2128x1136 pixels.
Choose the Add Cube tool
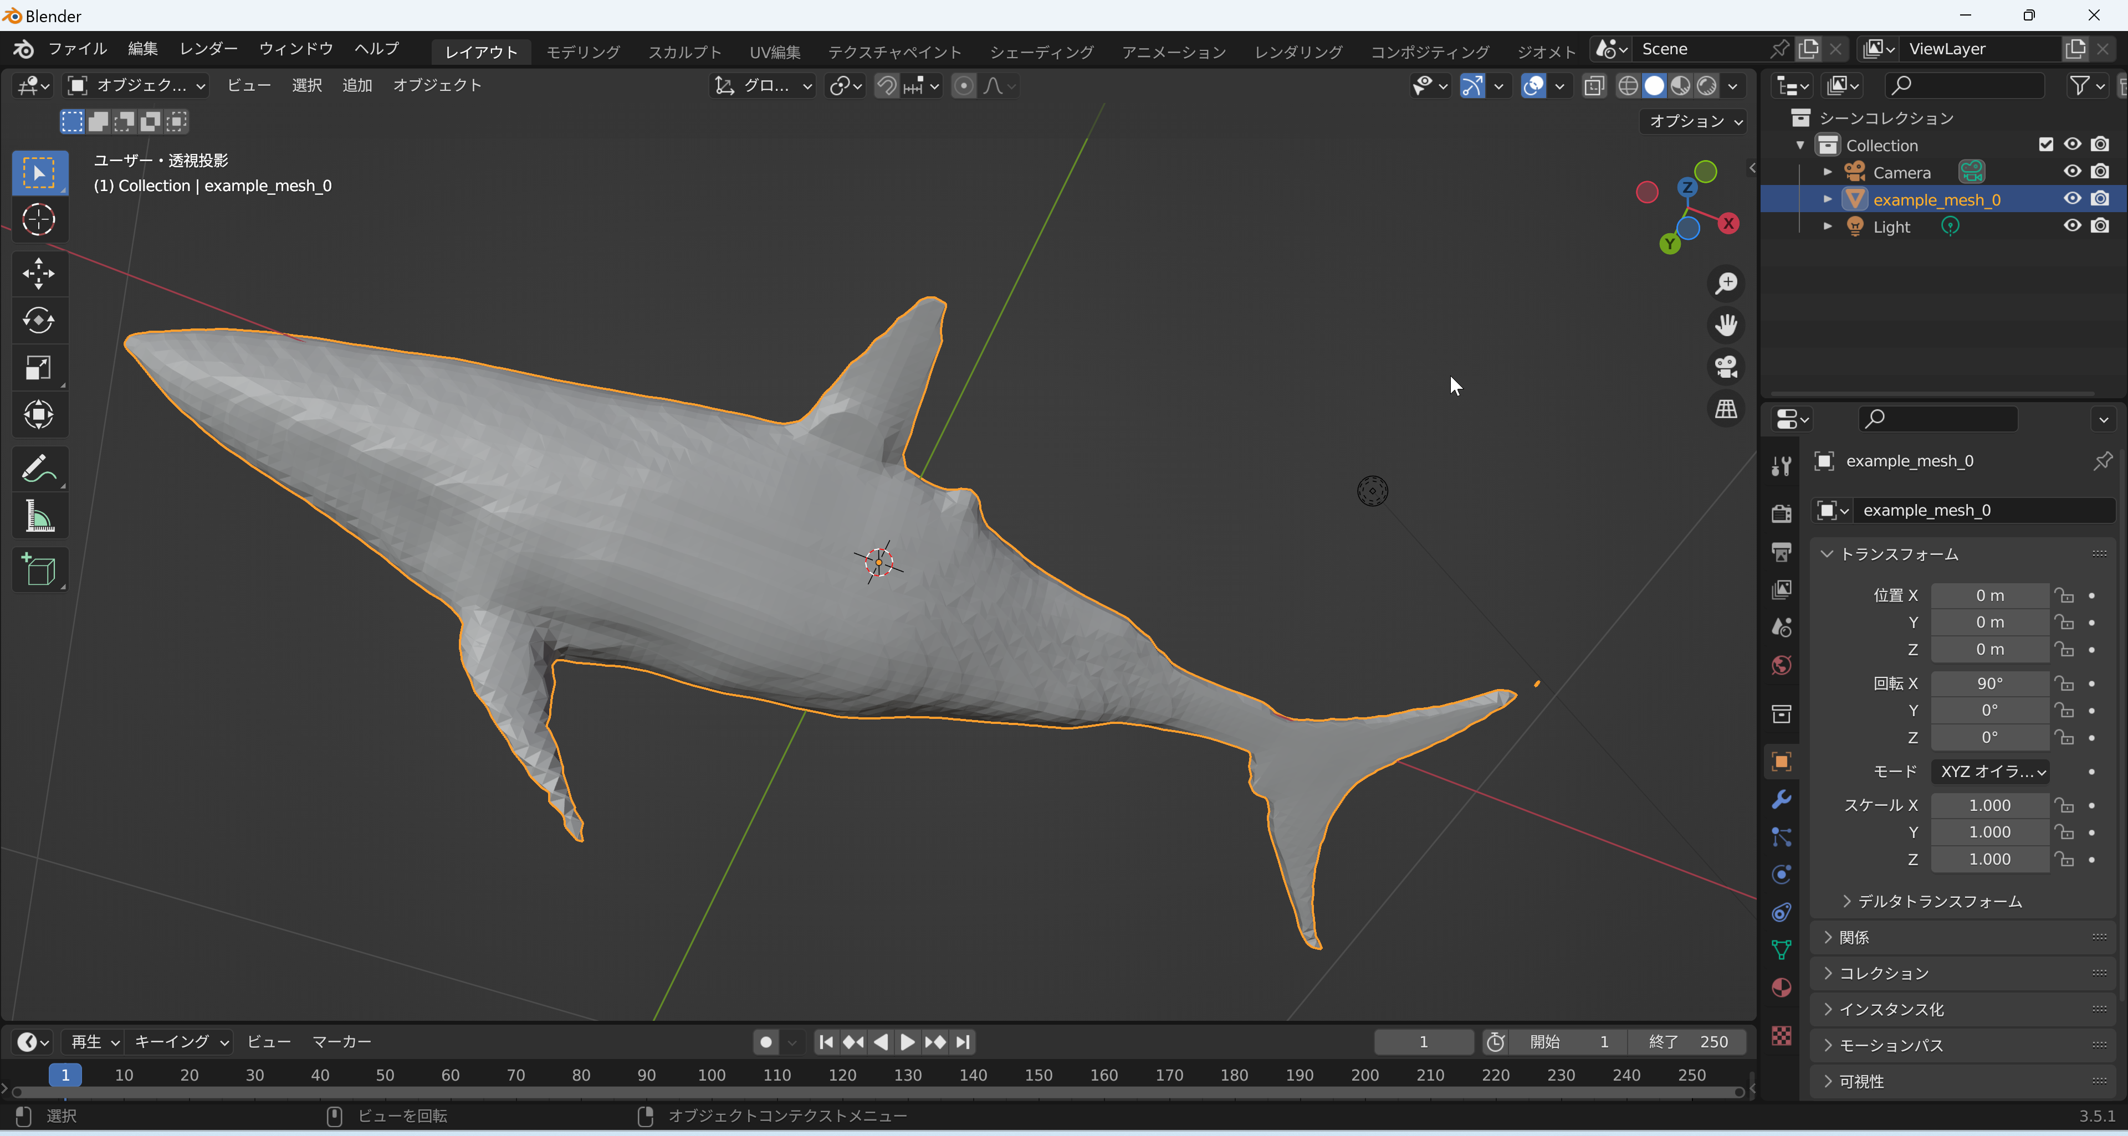click(x=39, y=570)
